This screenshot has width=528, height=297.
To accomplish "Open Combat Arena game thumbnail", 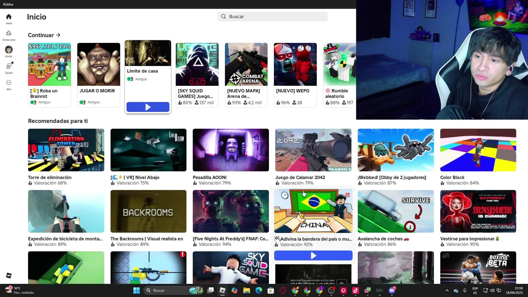I will (246, 64).
